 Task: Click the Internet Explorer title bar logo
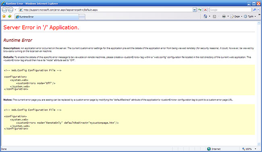tap(3, 3)
